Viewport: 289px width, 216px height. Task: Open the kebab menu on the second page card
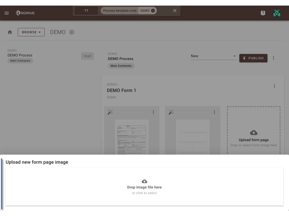tap(214, 112)
